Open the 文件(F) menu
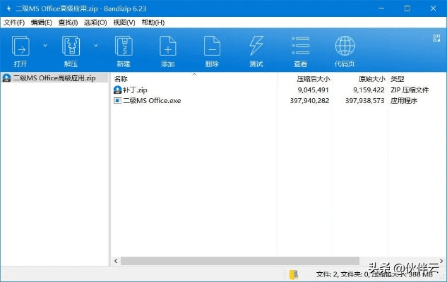Screen dimensions: 447x282 pyautogui.click(x=14, y=23)
